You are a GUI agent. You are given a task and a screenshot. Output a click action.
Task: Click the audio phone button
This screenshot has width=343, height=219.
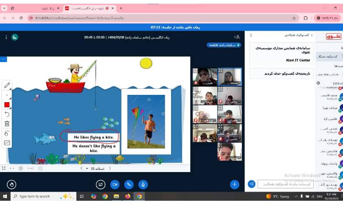pos(129,184)
